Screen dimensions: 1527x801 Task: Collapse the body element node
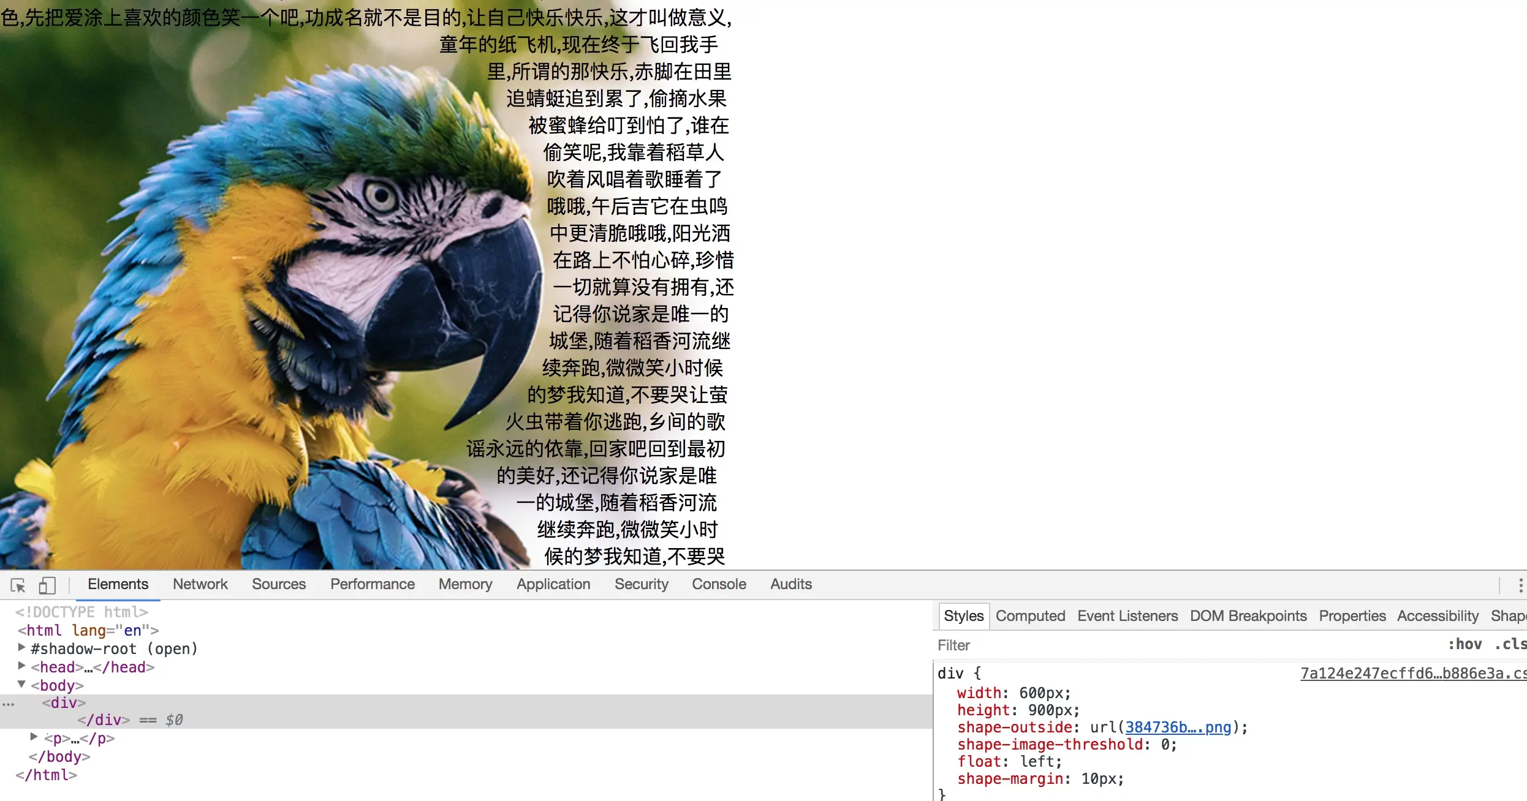(x=21, y=685)
